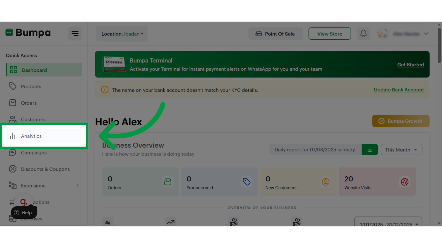Click the Products sold card
Viewport: 442px width, 248px height.
pyautogui.click(x=219, y=182)
